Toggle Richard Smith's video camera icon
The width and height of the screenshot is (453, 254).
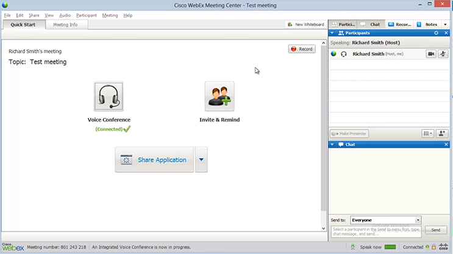pyautogui.click(x=431, y=54)
